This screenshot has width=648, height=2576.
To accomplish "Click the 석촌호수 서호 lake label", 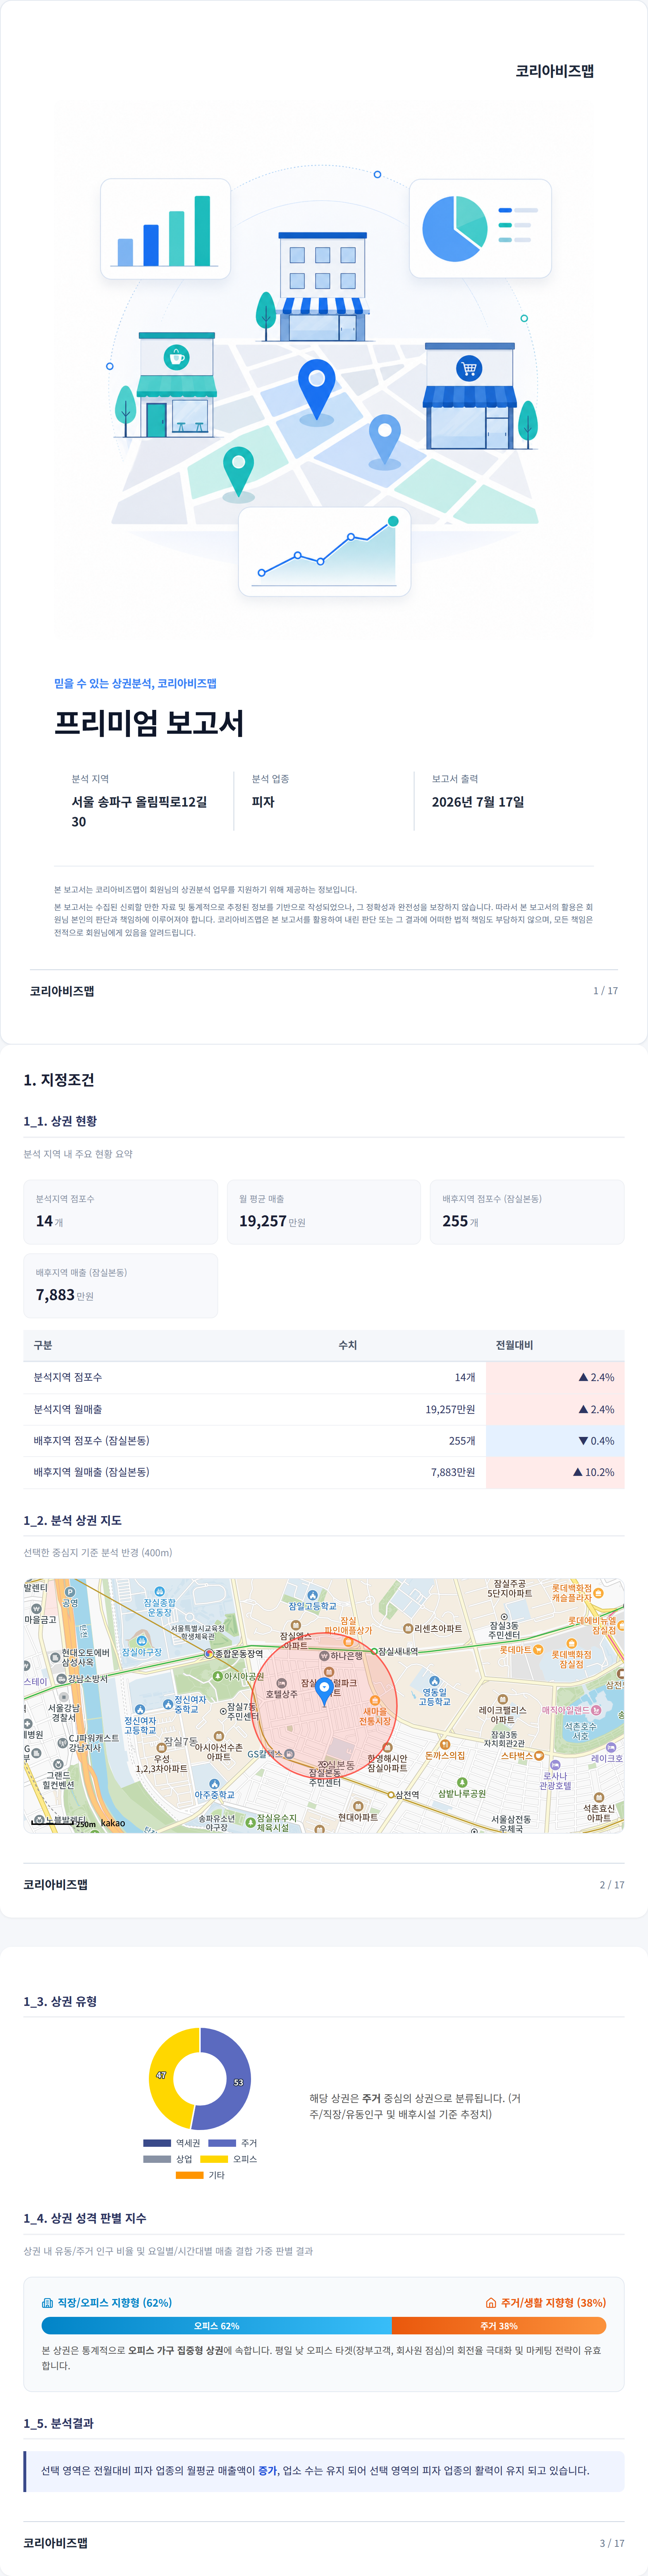I will coord(580,1731).
